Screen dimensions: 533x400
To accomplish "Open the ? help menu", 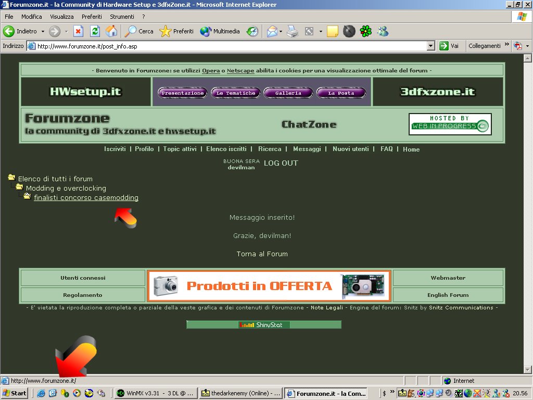I will click(x=144, y=17).
